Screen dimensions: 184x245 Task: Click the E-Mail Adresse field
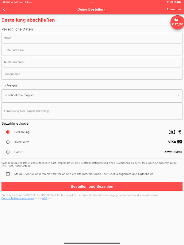click(92, 50)
